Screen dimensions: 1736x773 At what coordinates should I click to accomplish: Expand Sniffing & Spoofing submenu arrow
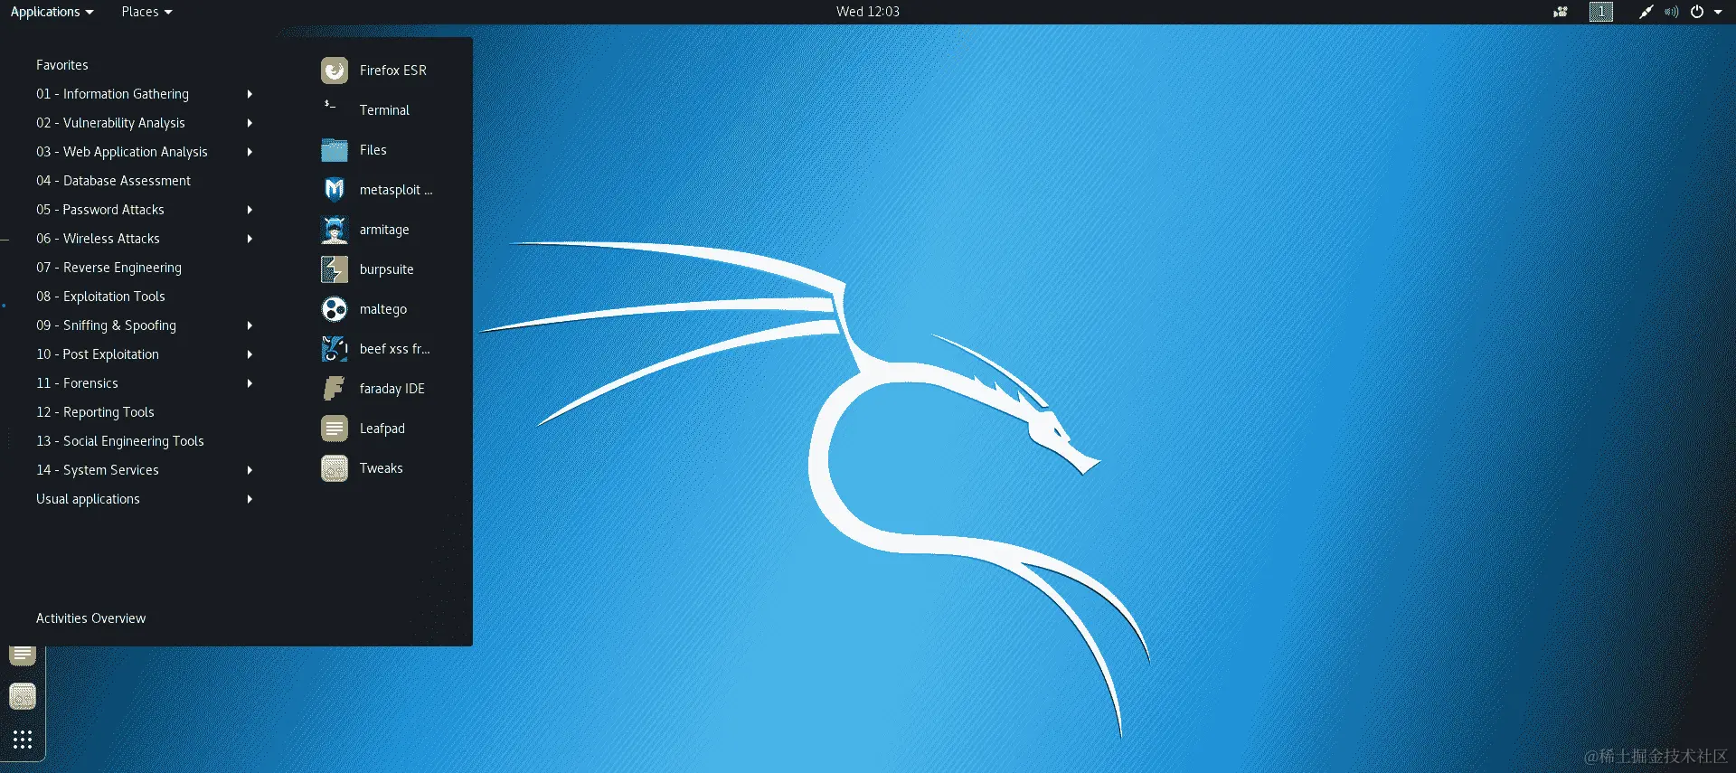(x=250, y=325)
